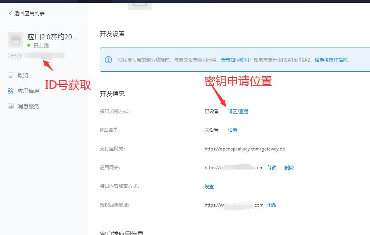Click the 已上线 status text
370x235 pixels.
click(x=41, y=46)
